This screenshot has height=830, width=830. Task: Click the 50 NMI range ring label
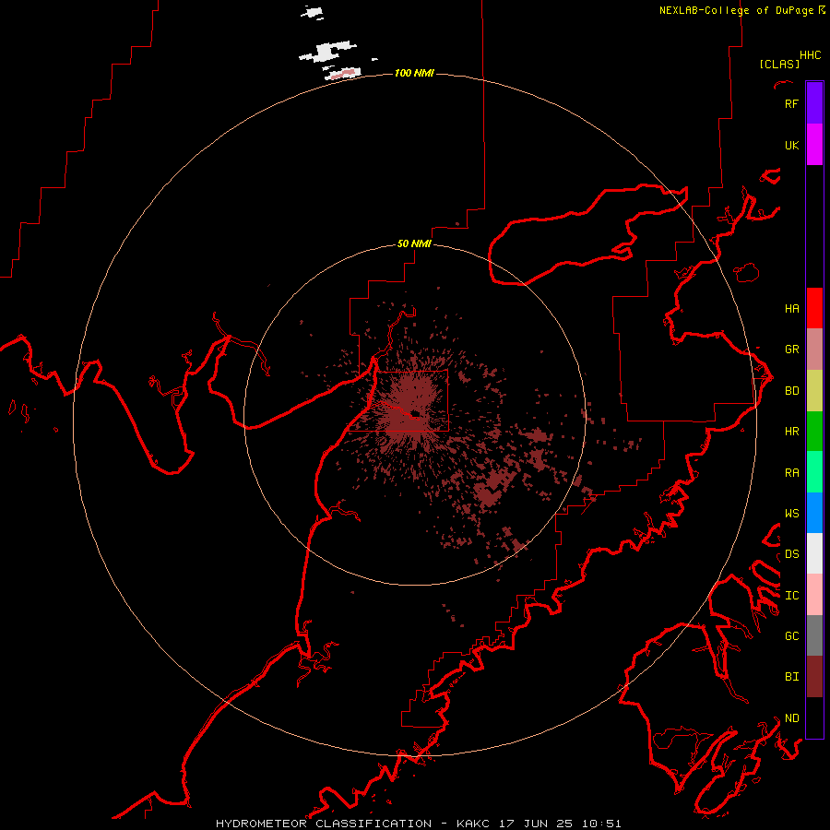click(414, 243)
